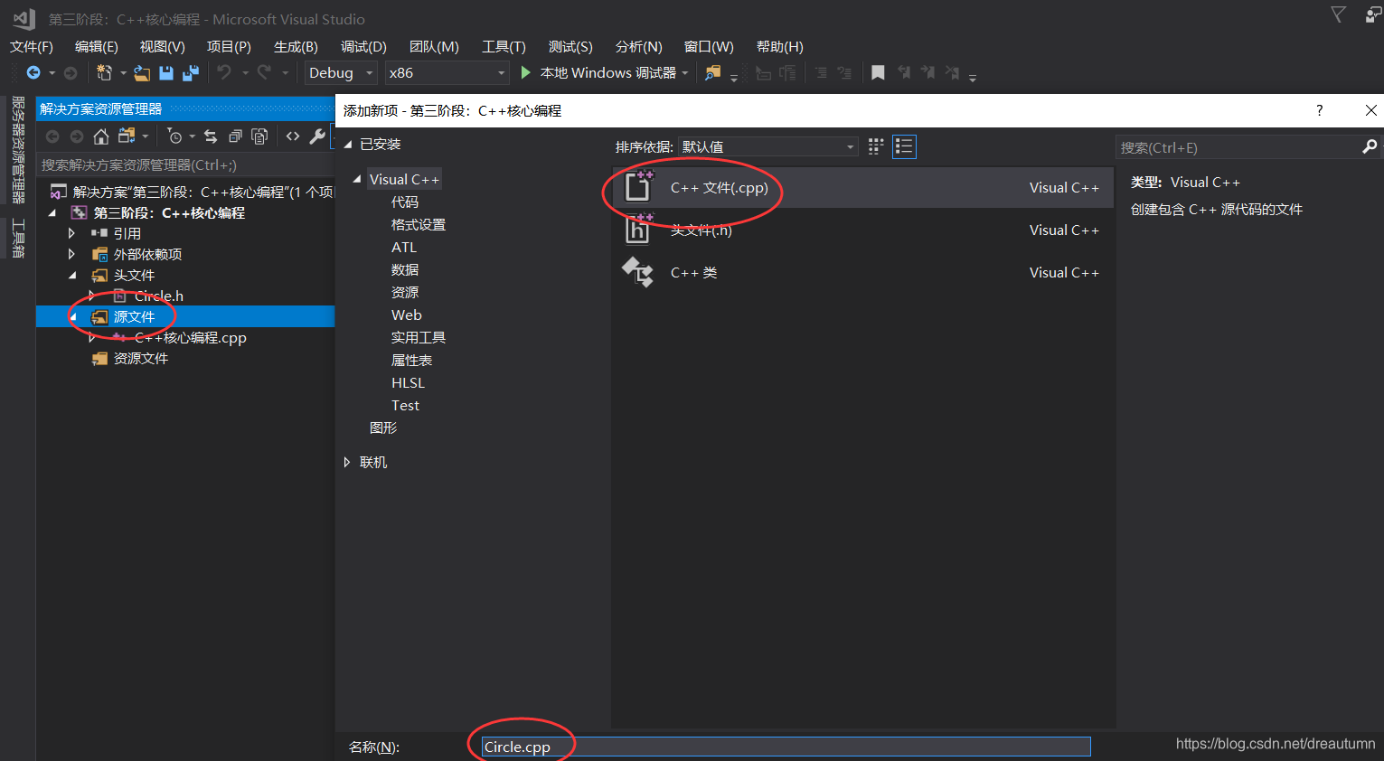Select the C++ 类 template
Screen dimensions: 1384x761
tap(862, 273)
